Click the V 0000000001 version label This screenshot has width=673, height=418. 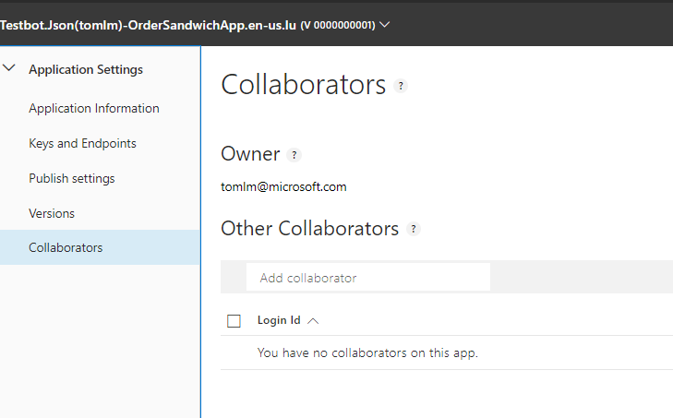click(x=338, y=25)
